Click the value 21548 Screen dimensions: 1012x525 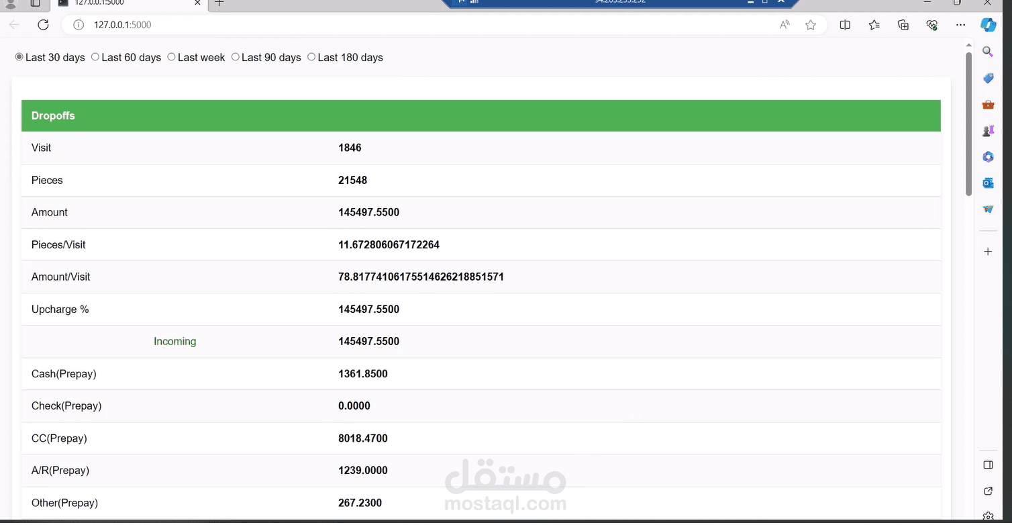pos(352,180)
